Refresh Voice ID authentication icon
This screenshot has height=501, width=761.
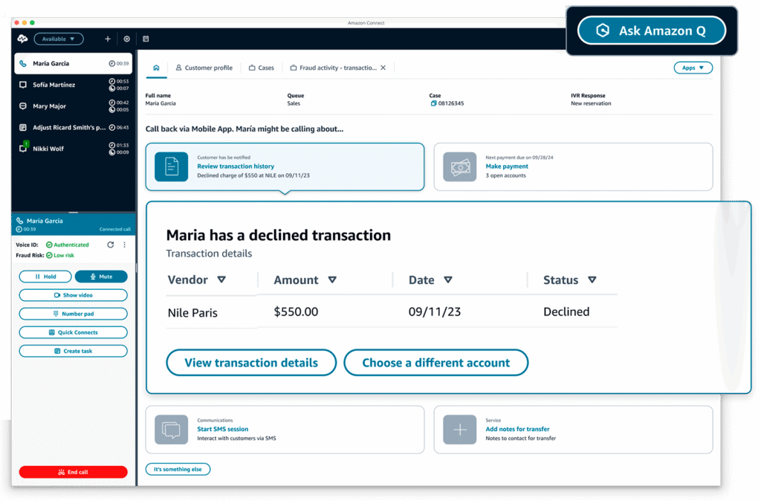click(x=111, y=245)
